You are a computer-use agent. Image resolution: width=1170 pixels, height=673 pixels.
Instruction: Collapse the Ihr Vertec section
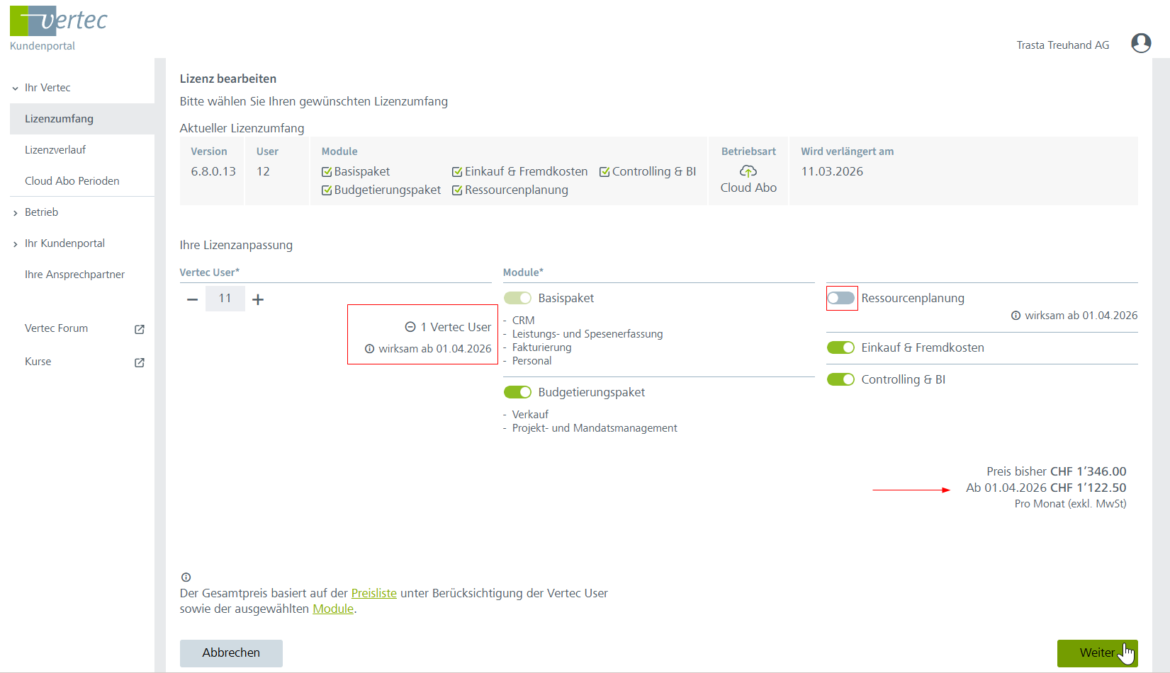click(x=16, y=88)
